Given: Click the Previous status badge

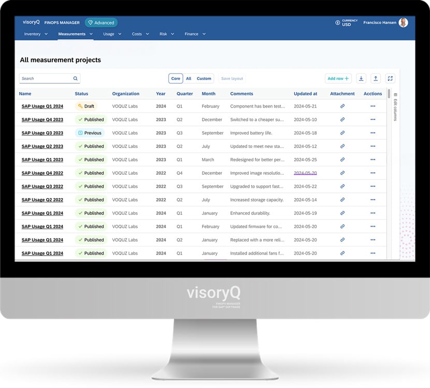Looking at the screenshot, I should click(x=90, y=133).
